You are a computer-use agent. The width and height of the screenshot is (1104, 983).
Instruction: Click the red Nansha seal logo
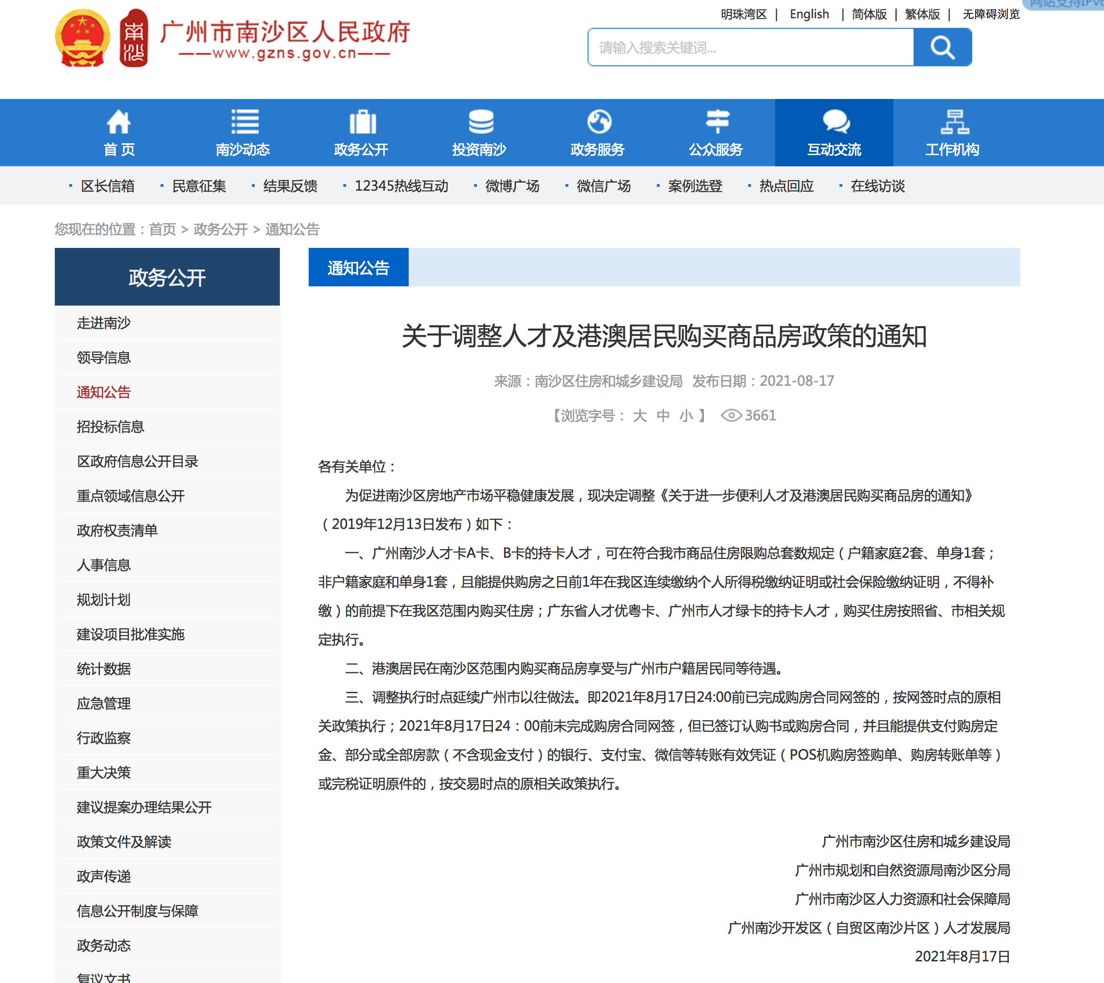coord(134,38)
